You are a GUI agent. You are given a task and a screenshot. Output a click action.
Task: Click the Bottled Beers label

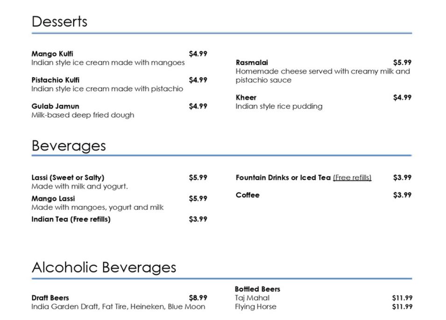257,289
